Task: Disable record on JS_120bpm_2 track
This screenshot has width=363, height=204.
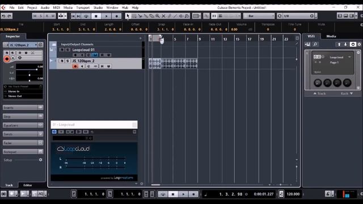Action: (75, 66)
